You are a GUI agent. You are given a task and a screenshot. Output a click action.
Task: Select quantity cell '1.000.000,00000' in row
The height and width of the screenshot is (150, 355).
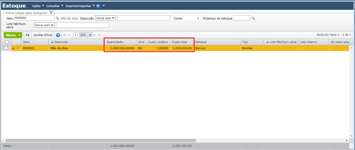coord(120,48)
